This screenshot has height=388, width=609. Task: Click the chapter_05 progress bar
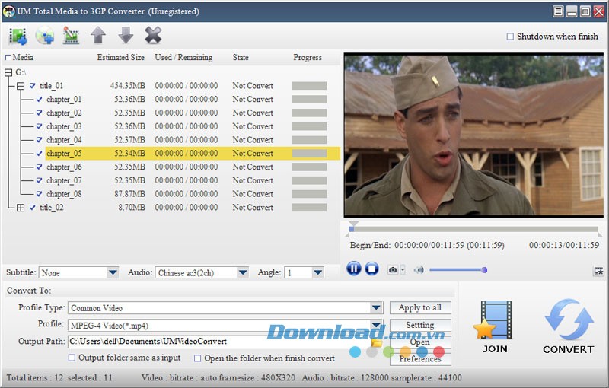[310, 153]
